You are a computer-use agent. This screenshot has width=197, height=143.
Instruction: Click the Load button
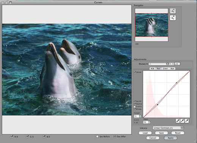click(x=145, y=133)
